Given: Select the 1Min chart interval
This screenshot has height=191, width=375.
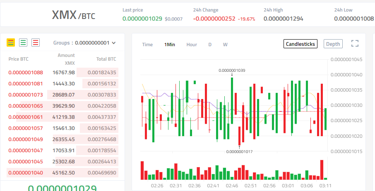Looking at the screenshot, I should pos(170,45).
